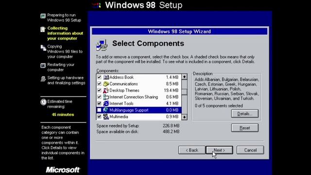Click the 8.5 MB size value

tap(172, 84)
